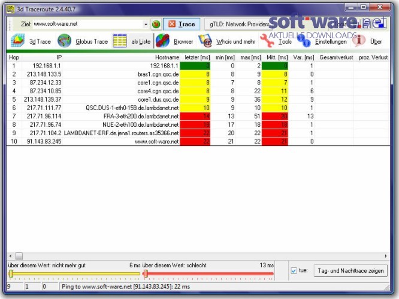
Task: Sort by 'Var. [ms]' column header
Action: click(302, 57)
